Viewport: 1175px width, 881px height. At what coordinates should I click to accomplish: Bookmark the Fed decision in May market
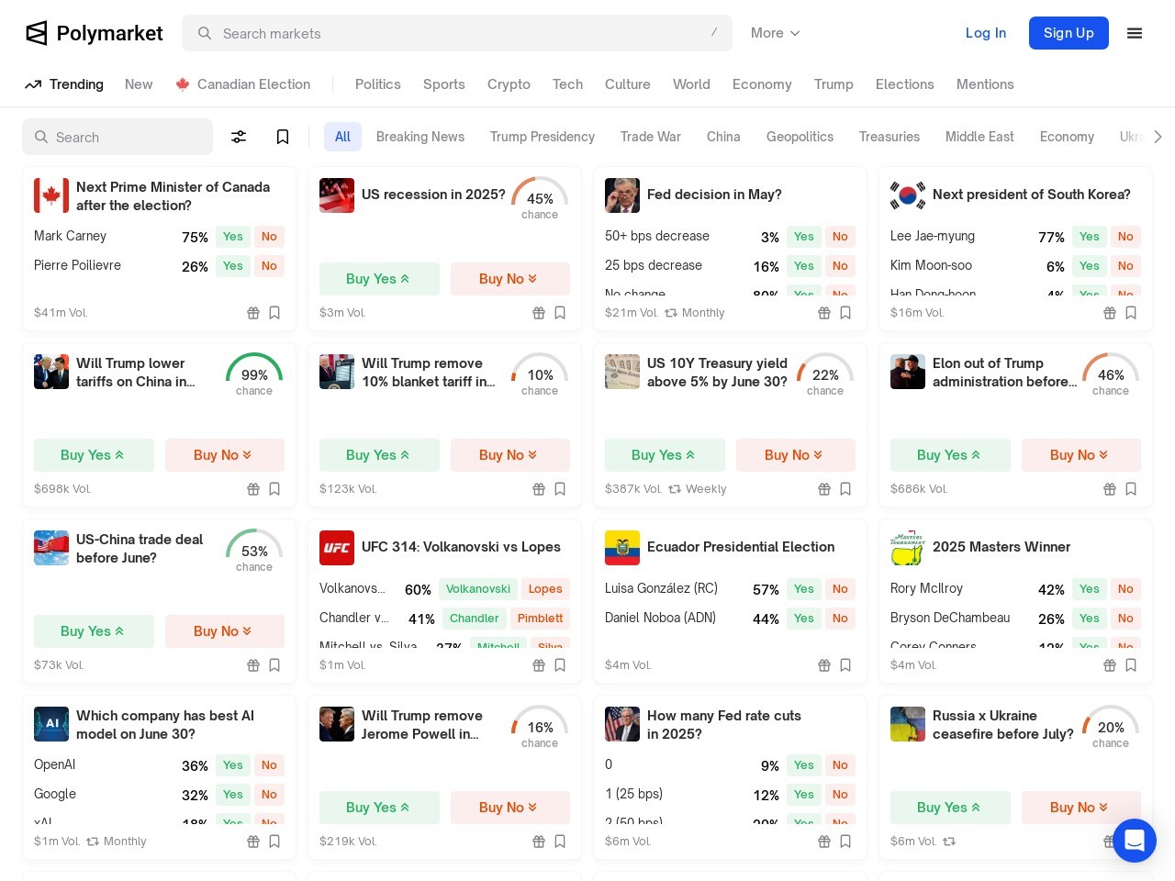click(x=845, y=313)
